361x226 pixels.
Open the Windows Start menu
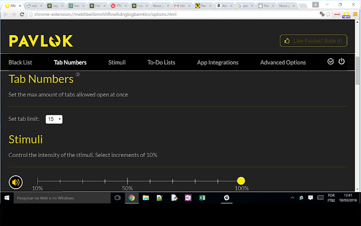pos(7,198)
